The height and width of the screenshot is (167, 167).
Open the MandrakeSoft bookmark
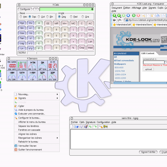click(122, 25)
